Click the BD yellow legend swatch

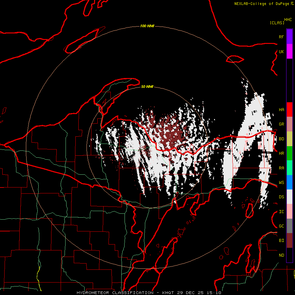[x=289, y=139]
